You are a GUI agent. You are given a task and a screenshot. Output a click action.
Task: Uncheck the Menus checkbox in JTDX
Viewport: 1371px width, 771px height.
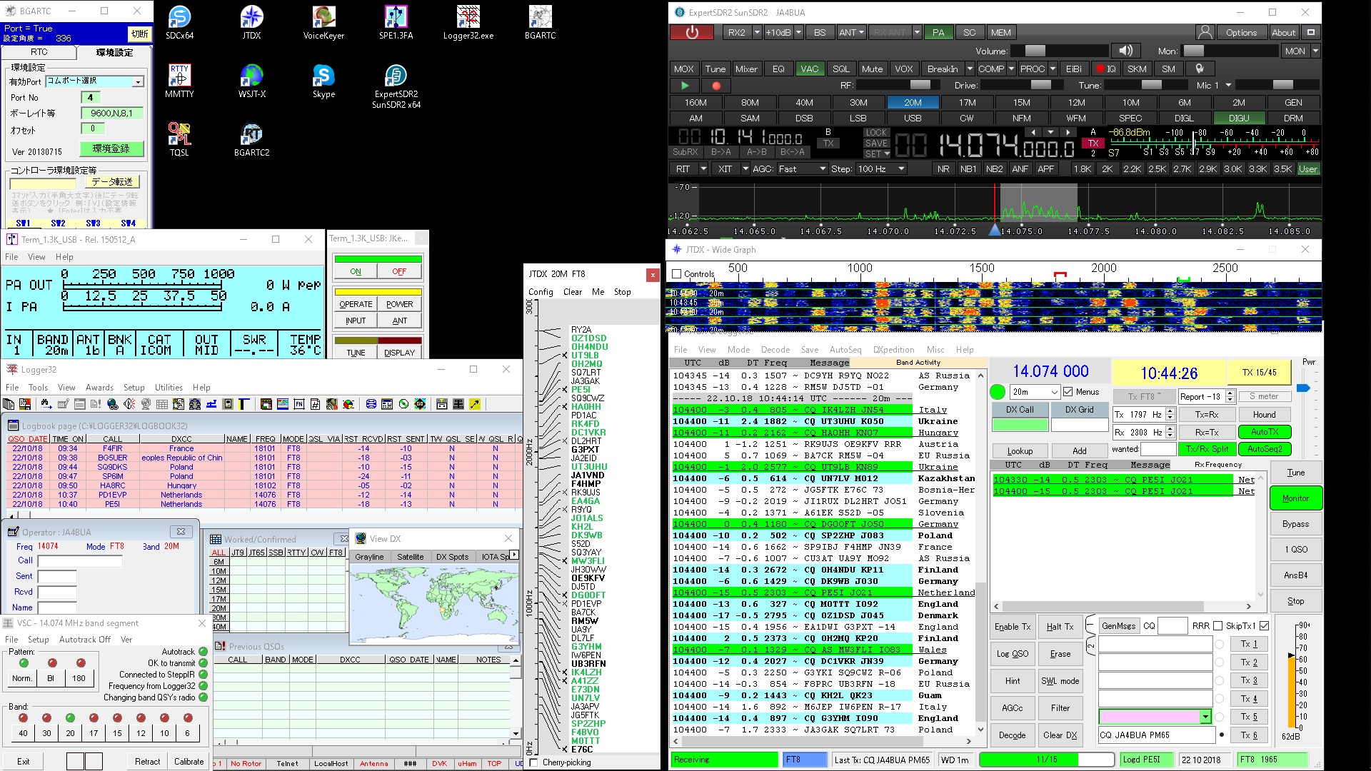[1068, 391]
